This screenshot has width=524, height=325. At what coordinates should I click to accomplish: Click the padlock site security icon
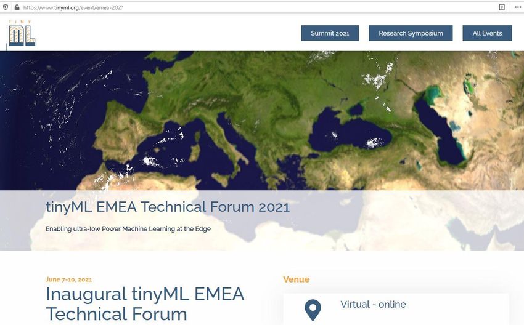pos(17,7)
